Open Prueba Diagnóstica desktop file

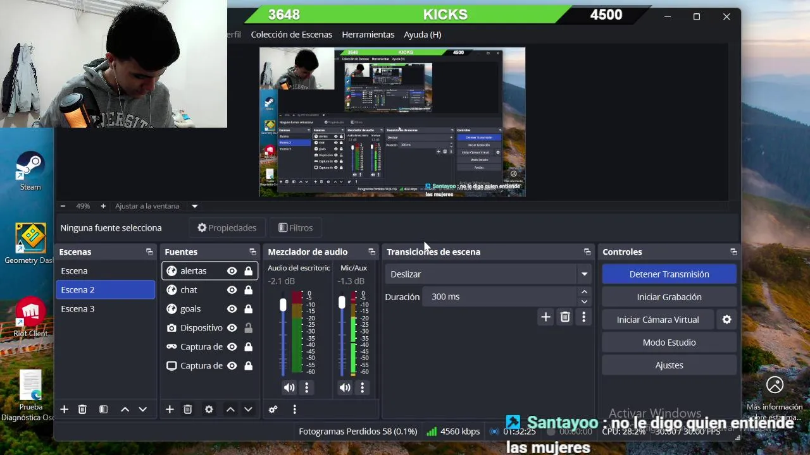30,396
